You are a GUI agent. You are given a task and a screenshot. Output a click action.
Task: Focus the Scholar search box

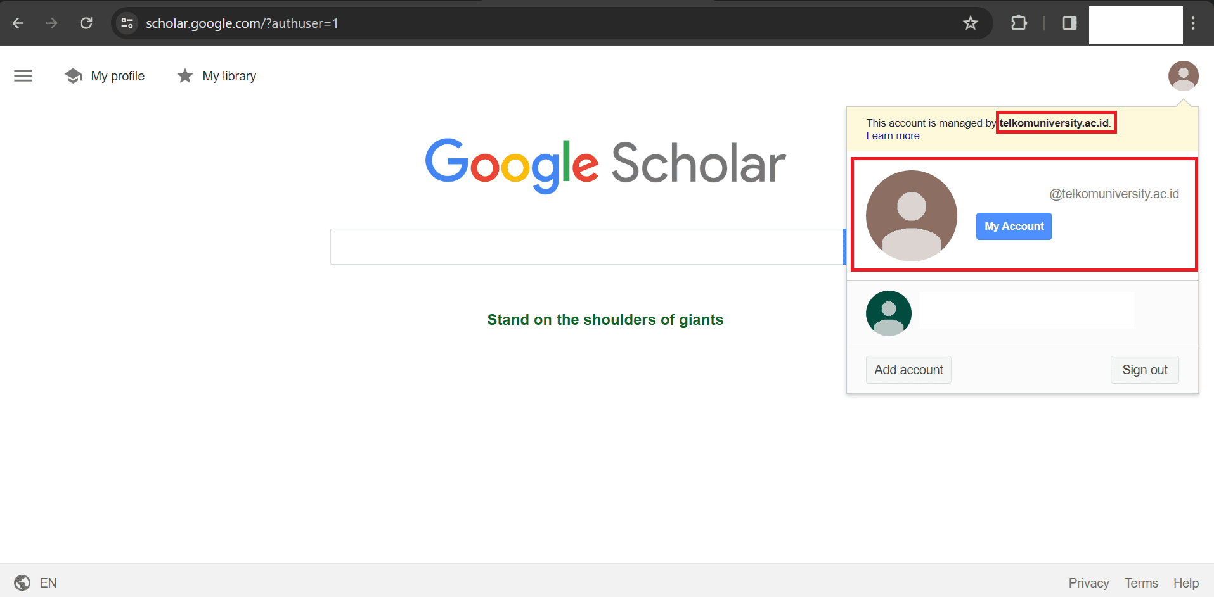point(586,247)
